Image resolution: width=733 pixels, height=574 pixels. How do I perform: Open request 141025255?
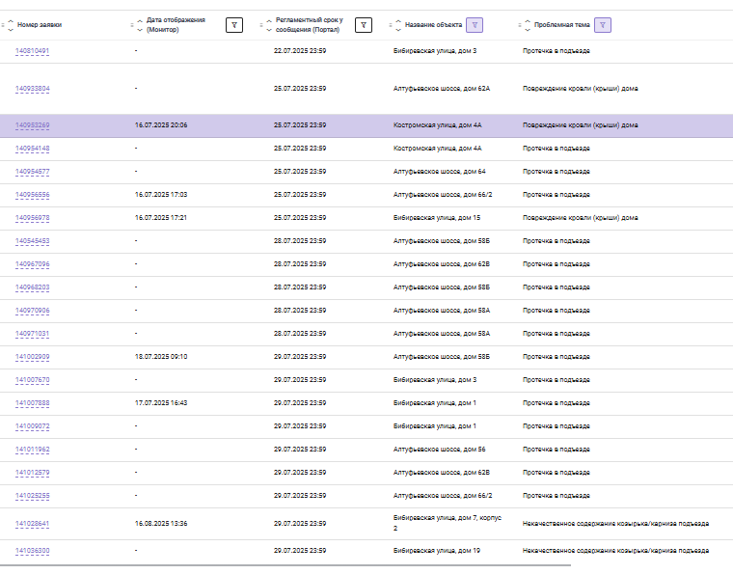pos(32,496)
